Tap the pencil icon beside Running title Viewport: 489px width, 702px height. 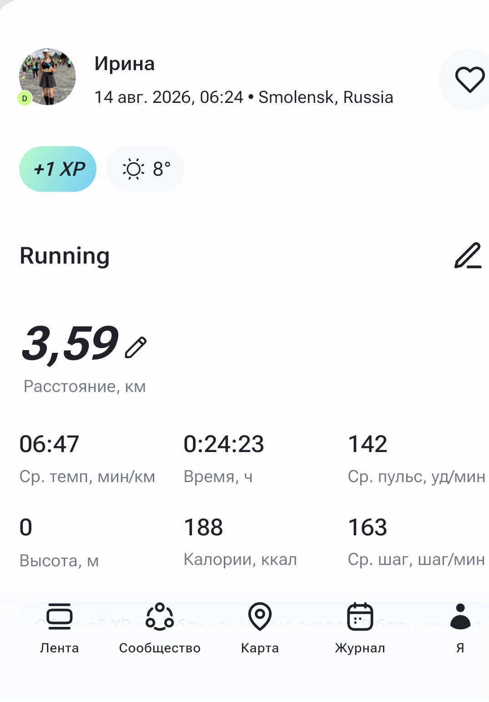coord(468,255)
